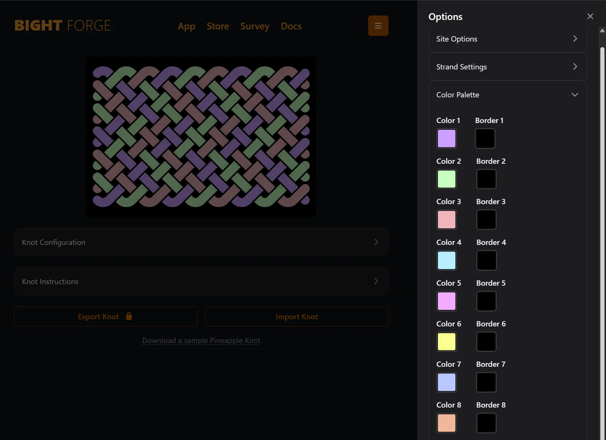The height and width of the screenshot is (440, 606).
Task: Open the Survey page
Action: pos(255,26)
